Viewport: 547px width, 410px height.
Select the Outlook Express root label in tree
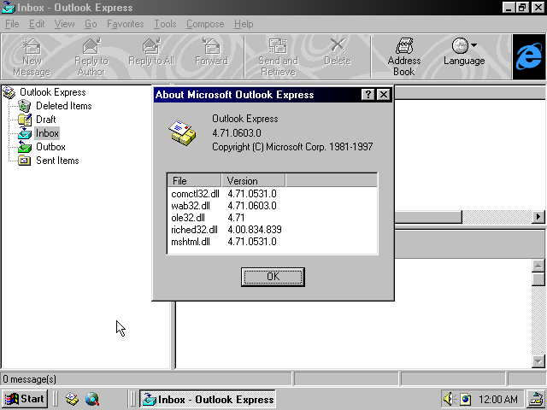(x=53, y=92)
